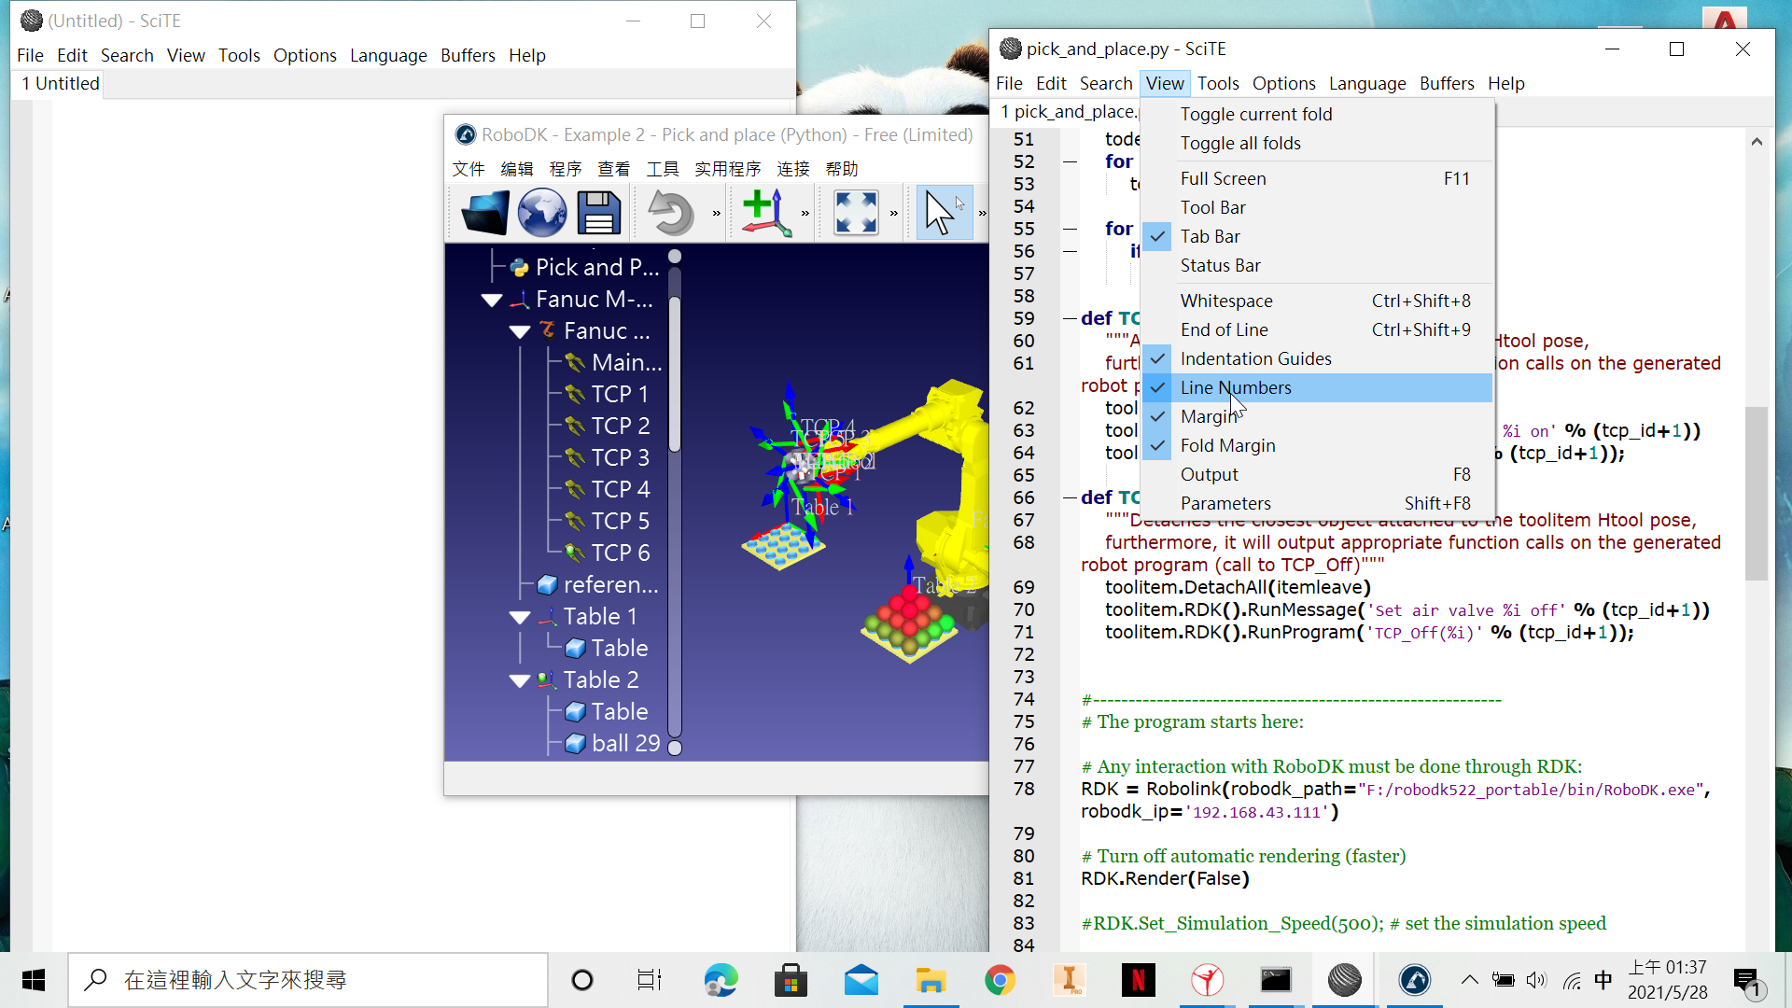Save station floppy icon in RoboDK

(598, 213)
